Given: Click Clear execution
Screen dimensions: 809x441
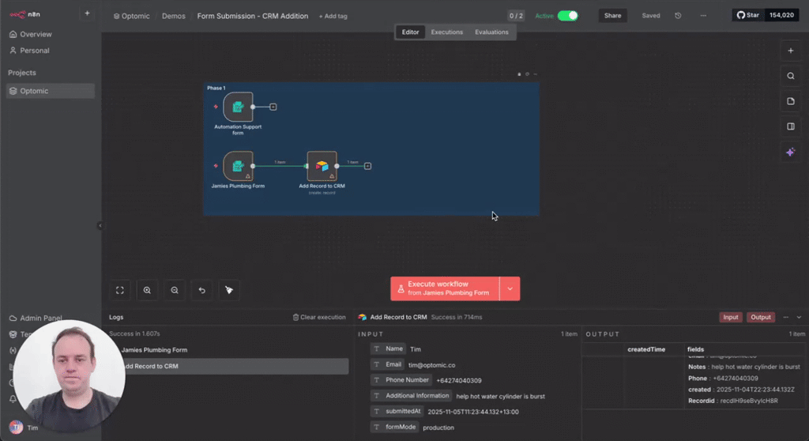Looking at the screenshot, I should click(x=319, y=317).
